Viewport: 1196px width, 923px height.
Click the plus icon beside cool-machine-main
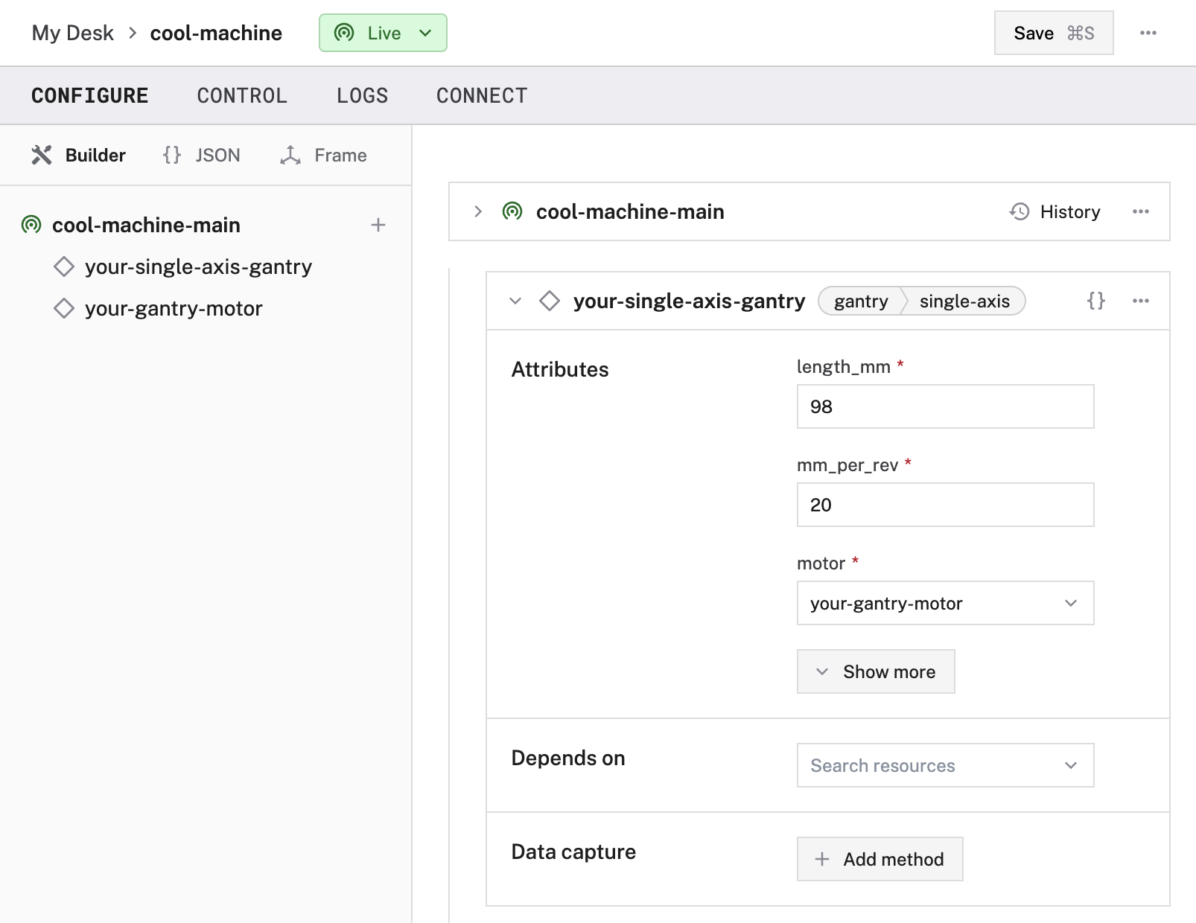(x=378, y=225)
